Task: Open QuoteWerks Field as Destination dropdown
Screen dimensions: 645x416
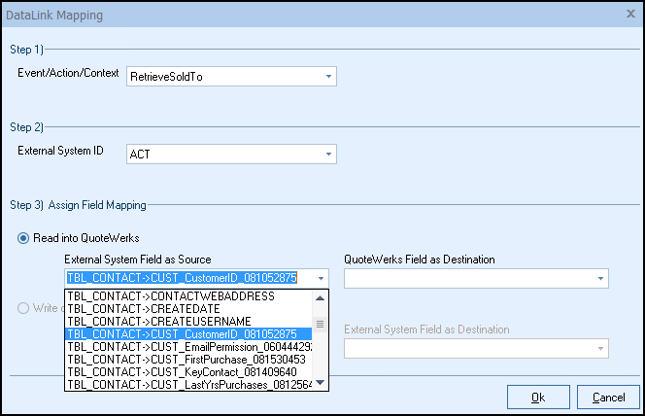Action: tap(599, 278)
